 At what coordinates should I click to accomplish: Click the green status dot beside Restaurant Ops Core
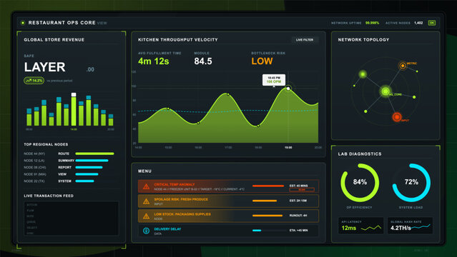(23, 23)
